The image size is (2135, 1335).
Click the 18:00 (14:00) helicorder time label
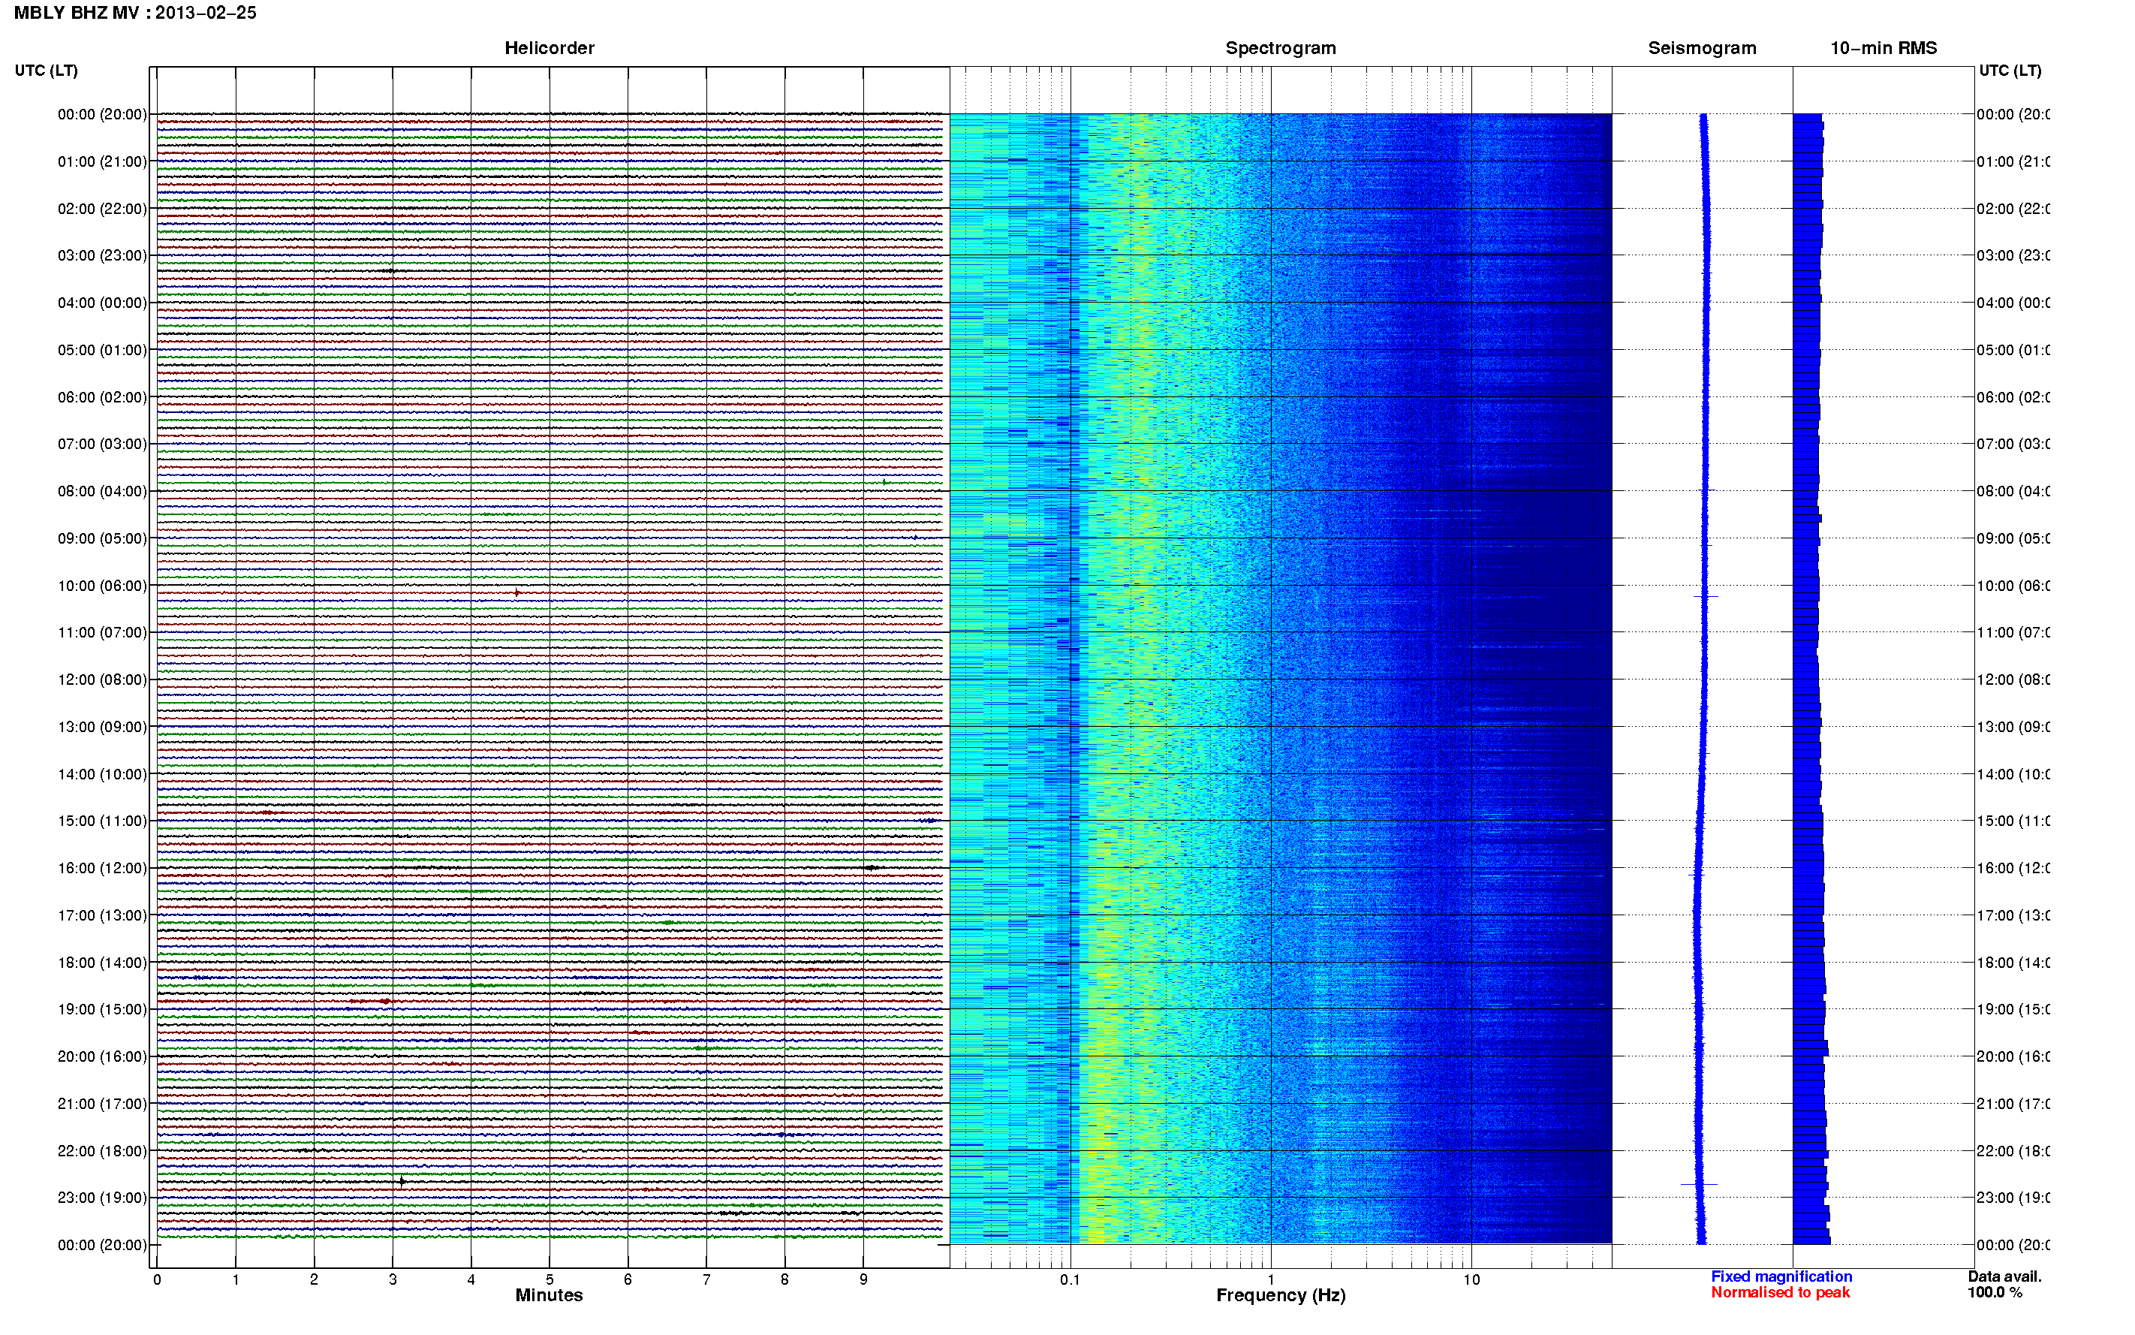pos(102,963)
